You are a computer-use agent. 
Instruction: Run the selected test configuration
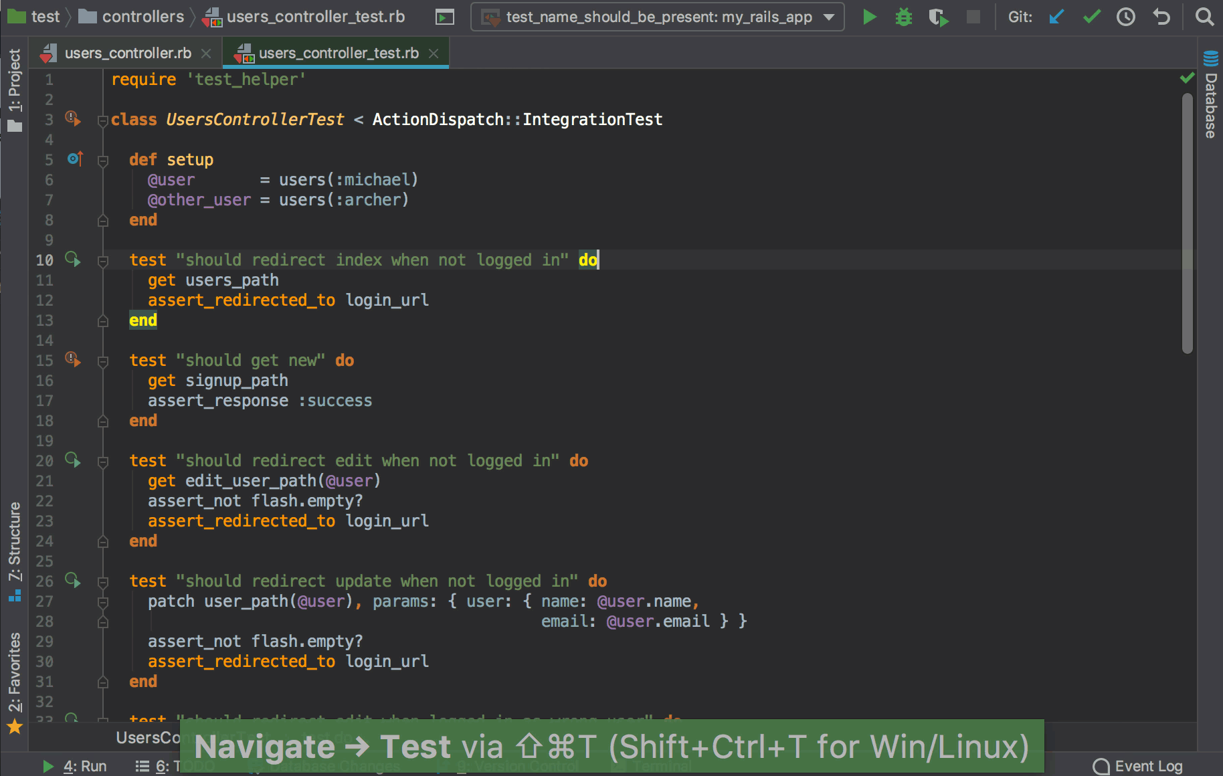pos(869,17)
